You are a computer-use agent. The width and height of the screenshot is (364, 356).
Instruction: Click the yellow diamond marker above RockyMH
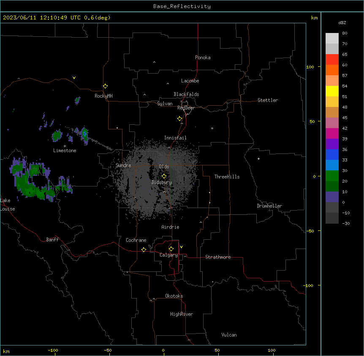[105, 86]
